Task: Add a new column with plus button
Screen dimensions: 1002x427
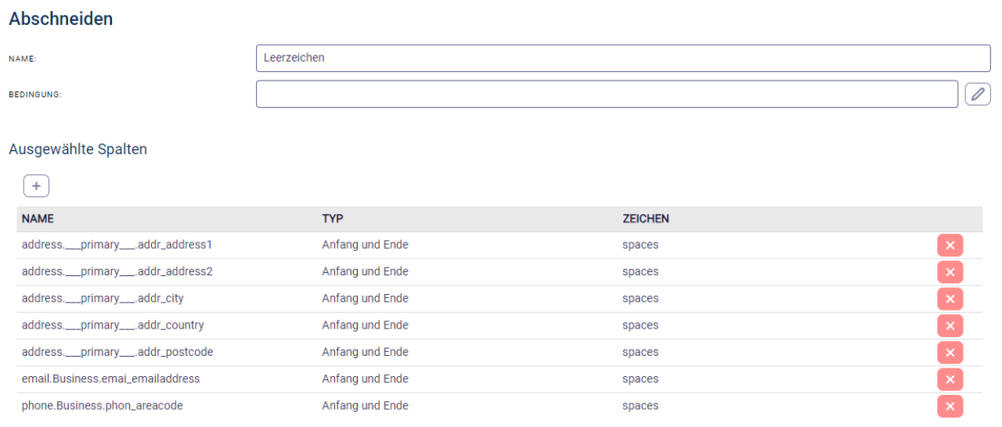Action: tap(36, 186)
